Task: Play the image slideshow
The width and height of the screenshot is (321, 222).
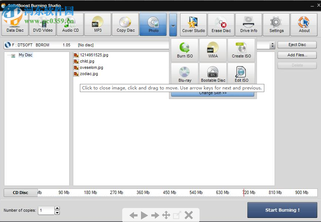Action: pos(144,215)
